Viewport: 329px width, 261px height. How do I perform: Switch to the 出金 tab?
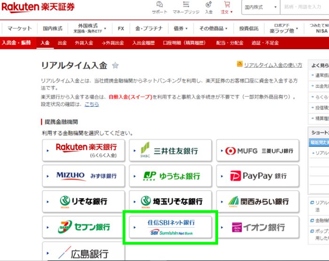point(62,43)
